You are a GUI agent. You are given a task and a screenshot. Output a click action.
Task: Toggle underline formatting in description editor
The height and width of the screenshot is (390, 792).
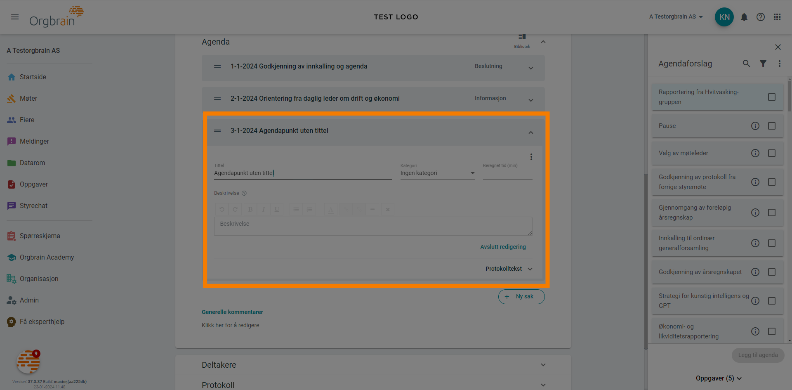277,210
